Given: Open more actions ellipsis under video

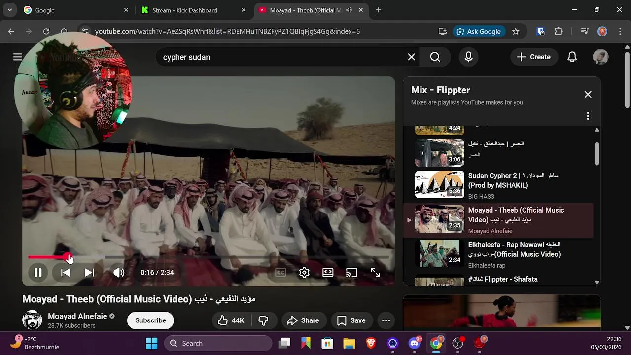Looking at the screenshot, I should 386,320.
